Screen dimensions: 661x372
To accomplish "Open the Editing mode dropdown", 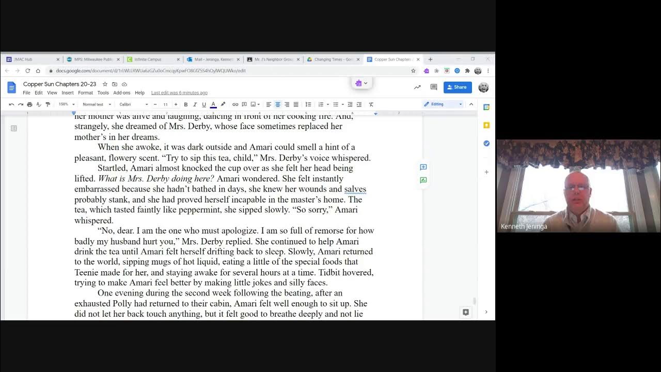I will tap(443, 104).
